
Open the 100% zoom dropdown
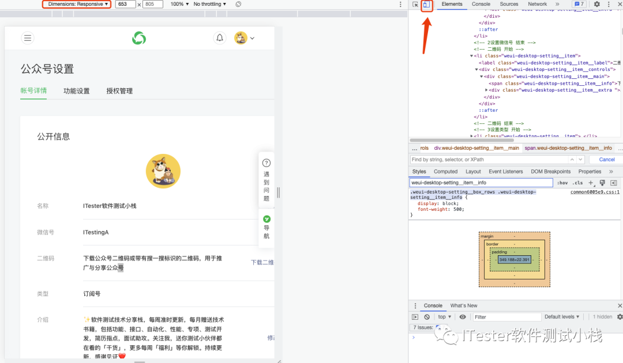(179, 4)
